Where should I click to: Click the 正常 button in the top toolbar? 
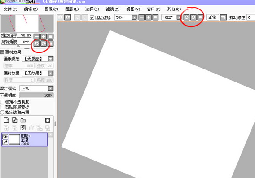coord(212,17)
